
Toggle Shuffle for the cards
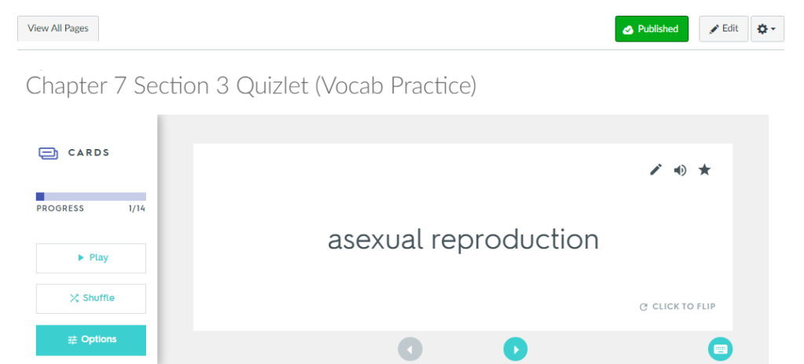(x=91, y=298)
